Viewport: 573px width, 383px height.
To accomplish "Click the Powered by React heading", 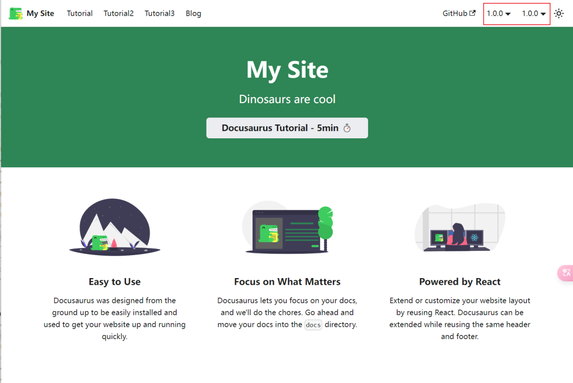I will (460, 282).
